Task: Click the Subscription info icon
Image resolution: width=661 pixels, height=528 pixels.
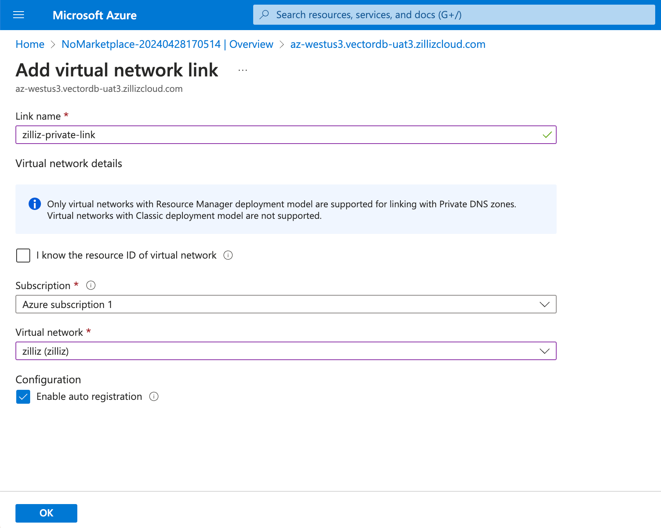Action: [91, 285]
